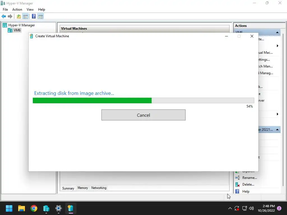This screenshot has width=287, height=215.
Task: Open the notification count badge
Action: [x=279, y=208]
